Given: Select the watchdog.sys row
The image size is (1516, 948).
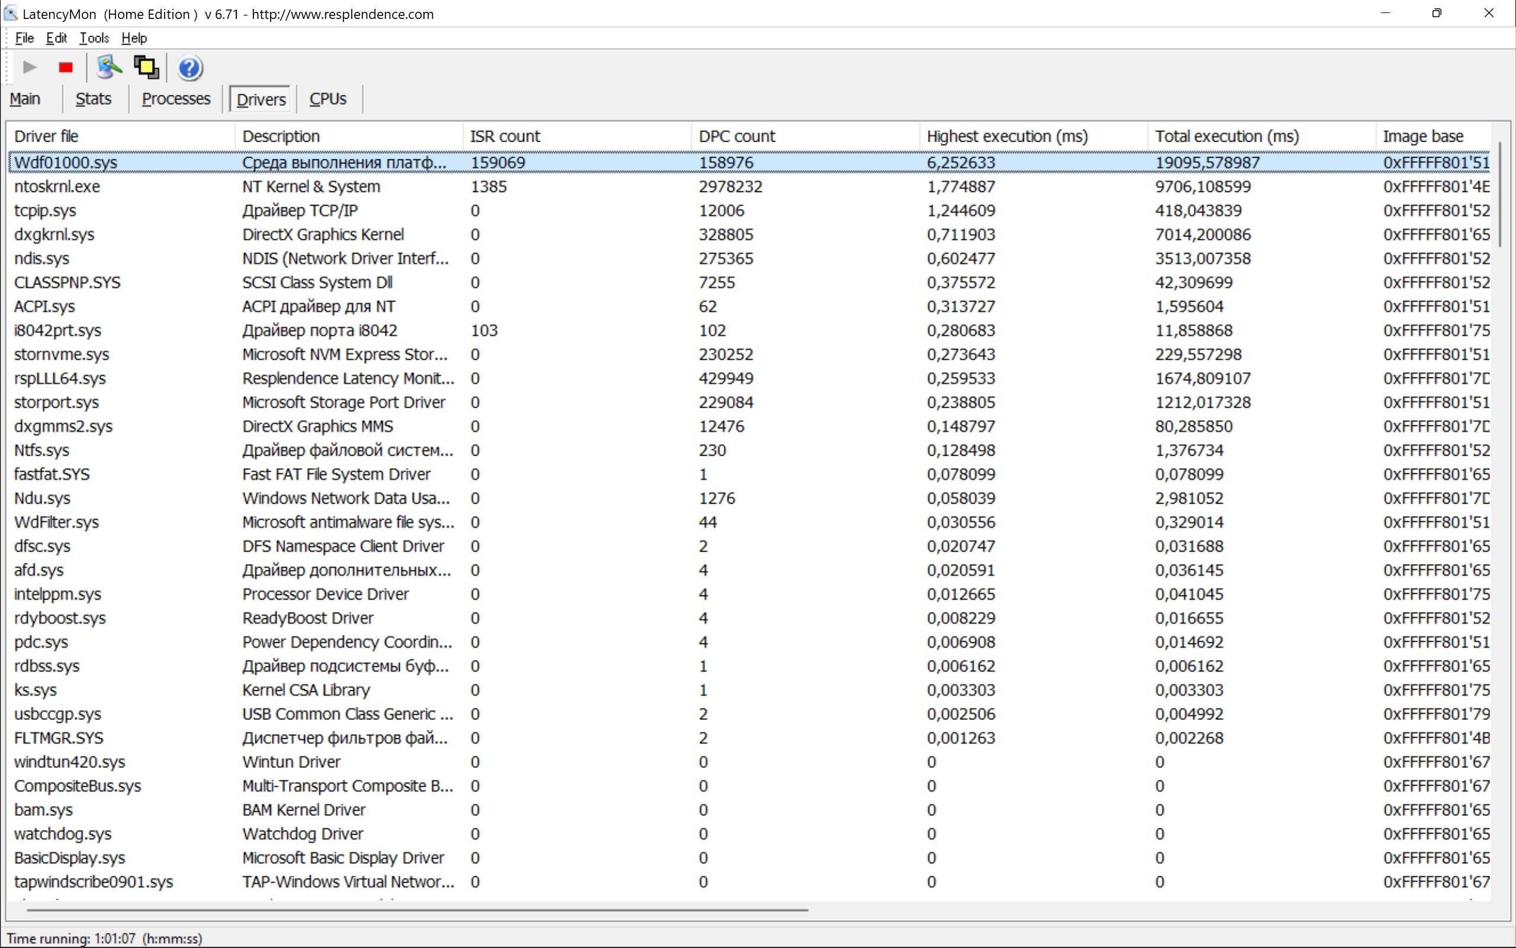Looking at the screenshot, I should tap(749, 834).
